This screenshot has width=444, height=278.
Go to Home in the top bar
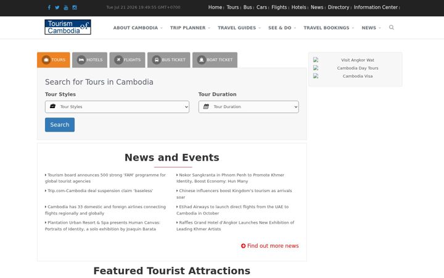[215, 7]
